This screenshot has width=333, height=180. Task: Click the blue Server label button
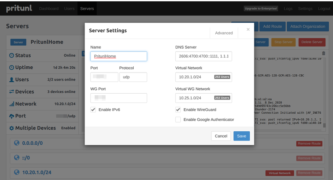[x=18, y=42]
